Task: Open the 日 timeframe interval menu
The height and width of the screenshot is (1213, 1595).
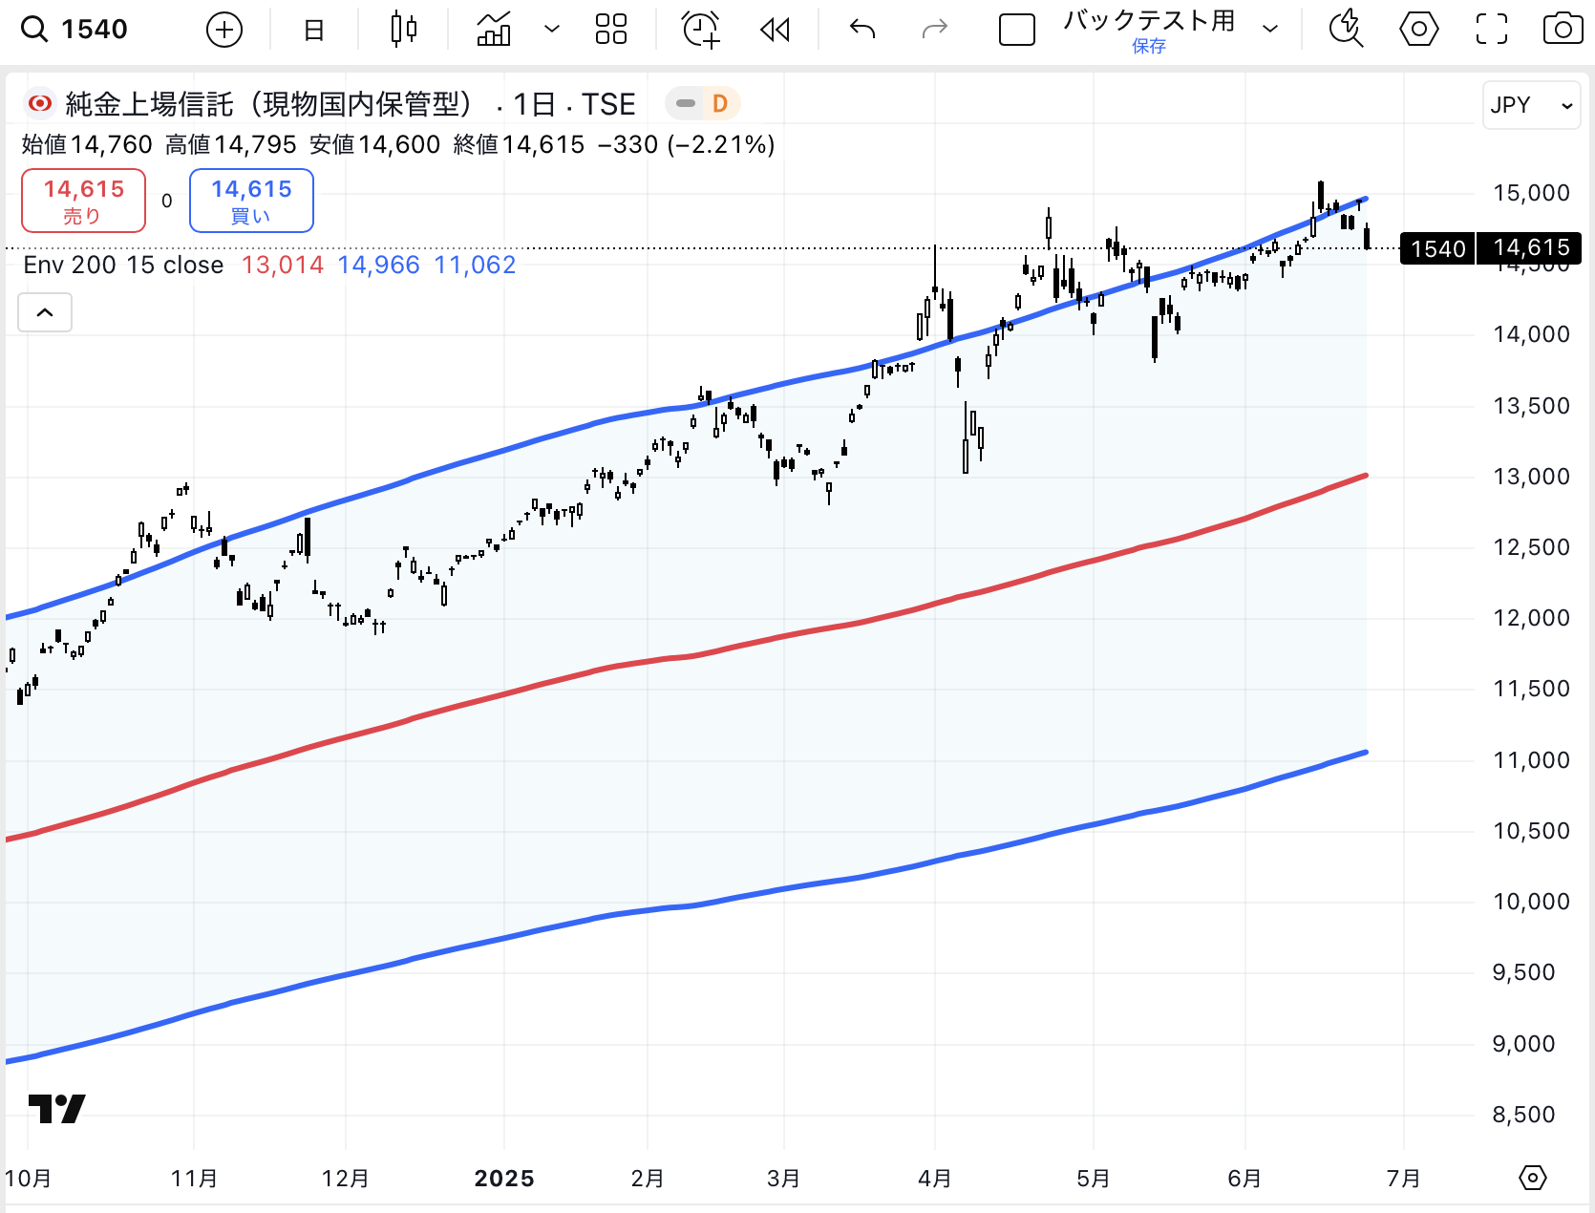Action: [x=313, y=31]
